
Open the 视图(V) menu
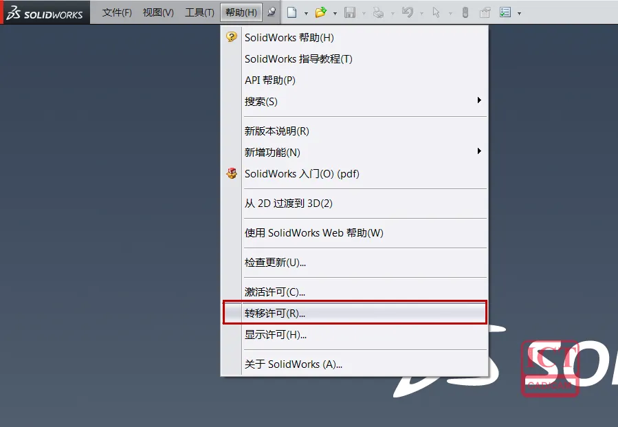coord(158,12)
